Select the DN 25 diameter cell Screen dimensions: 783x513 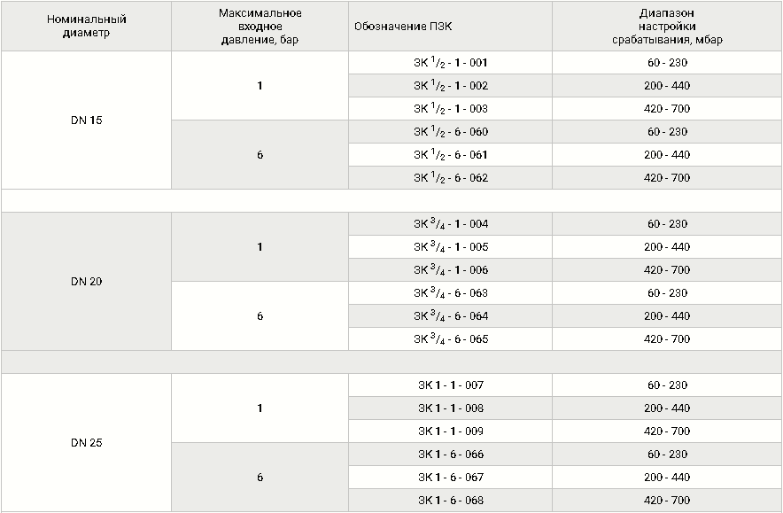[x=87, y=443]
